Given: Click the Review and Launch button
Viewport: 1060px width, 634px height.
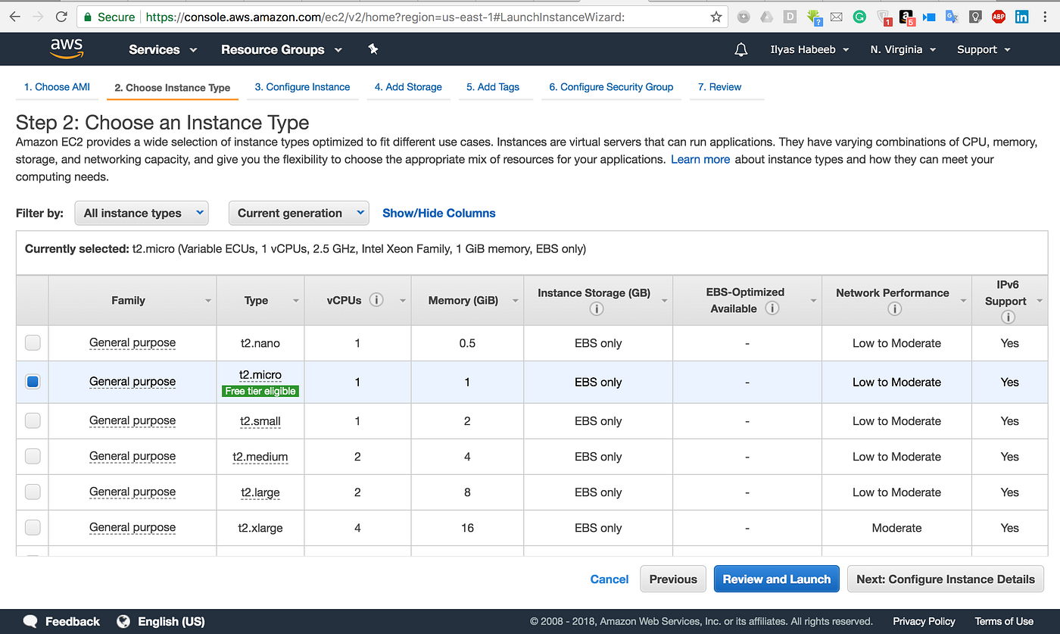Looking at the screenshot, I should [x=776, y=579].
